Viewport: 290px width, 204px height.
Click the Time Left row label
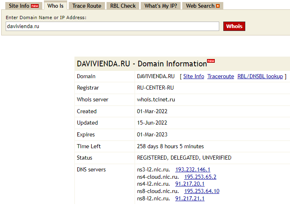tap(89, 147)
